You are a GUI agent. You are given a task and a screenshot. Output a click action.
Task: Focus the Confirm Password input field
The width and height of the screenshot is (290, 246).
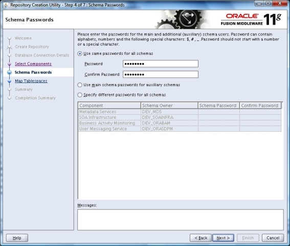161,74
